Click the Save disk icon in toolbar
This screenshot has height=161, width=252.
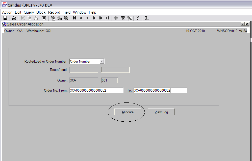pos(5,18)
